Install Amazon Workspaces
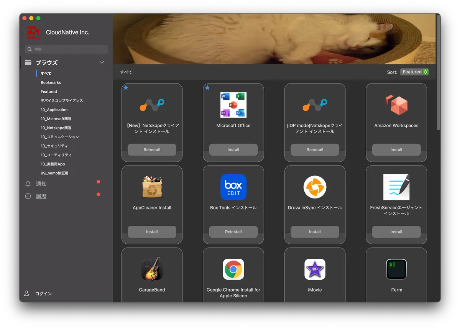Image resolution: width=460 pixels, height=328 pixels. 396,150
